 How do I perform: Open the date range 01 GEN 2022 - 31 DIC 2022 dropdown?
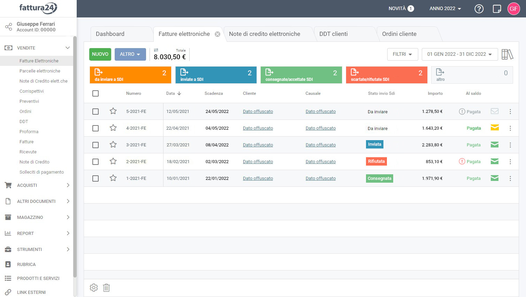point(460,54)
